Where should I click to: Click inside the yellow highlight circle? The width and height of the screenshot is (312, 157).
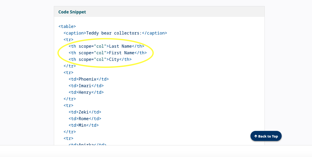(x=106, y=53)
